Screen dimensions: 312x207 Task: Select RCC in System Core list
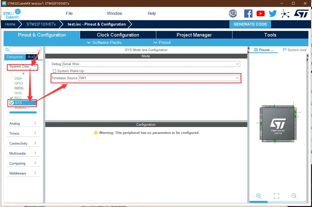pos(18,98)
